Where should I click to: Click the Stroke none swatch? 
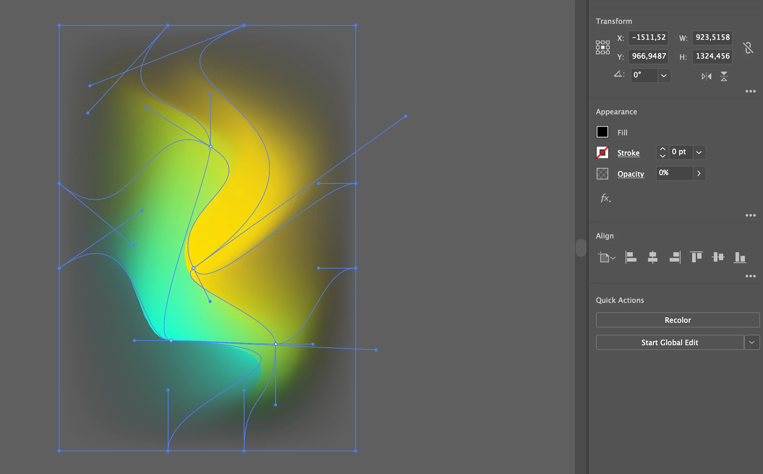(602, 152)
